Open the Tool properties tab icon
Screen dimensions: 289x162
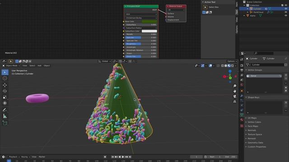[x=242, y=59]
